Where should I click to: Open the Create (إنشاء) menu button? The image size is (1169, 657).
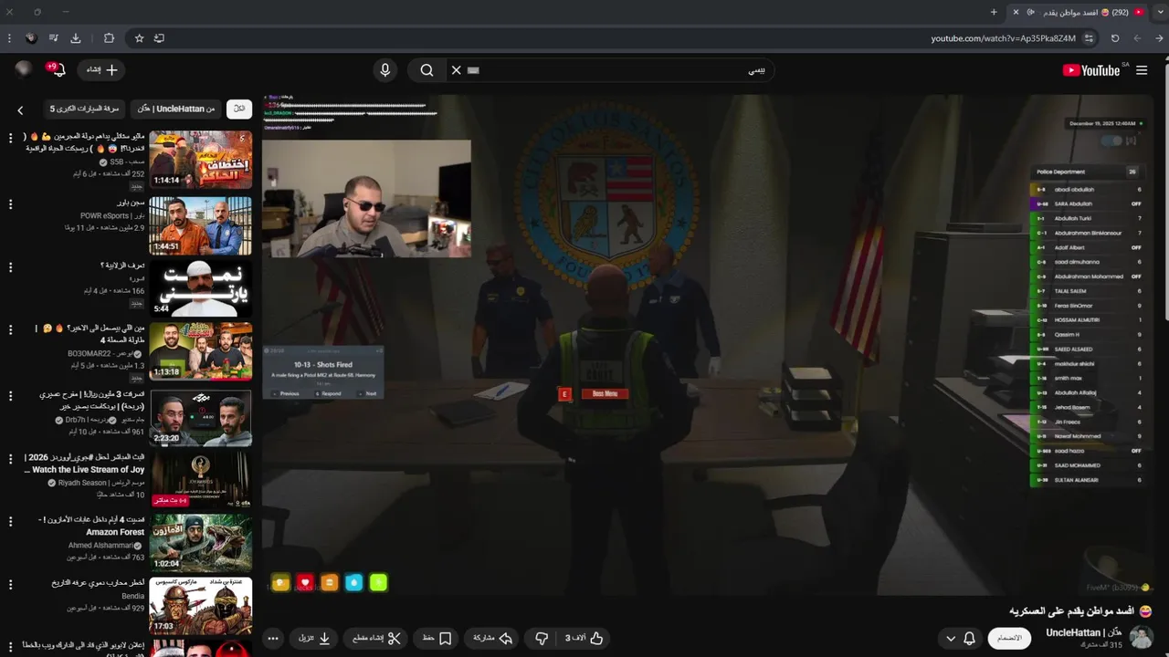tap(101, 70)
